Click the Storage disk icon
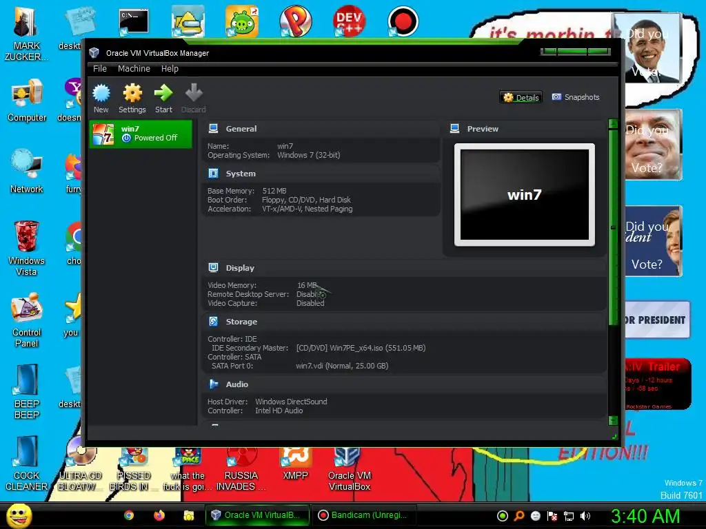 214,322
